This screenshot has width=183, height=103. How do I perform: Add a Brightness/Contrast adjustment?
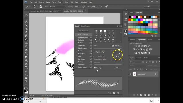click(136, 46)
